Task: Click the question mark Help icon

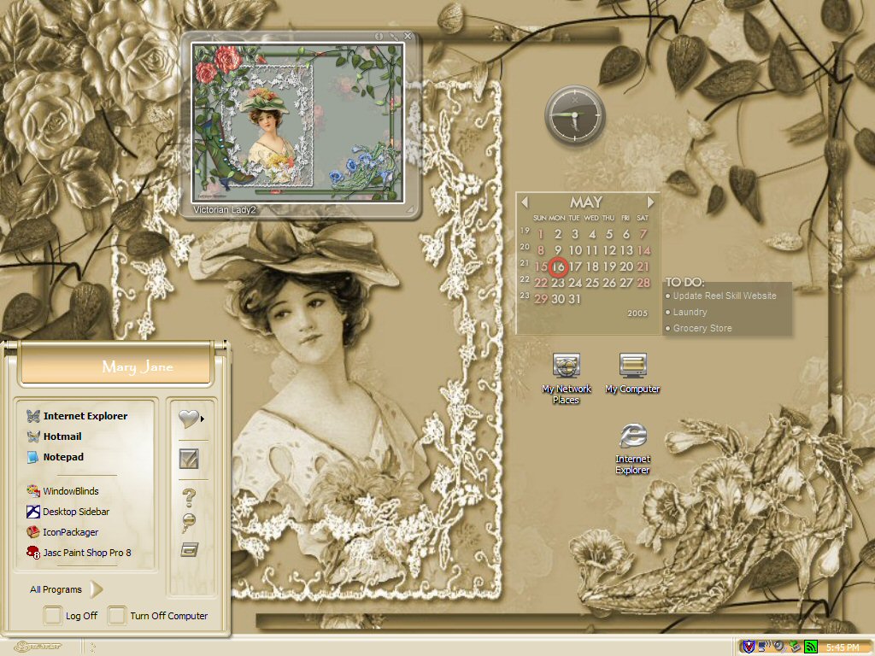Action: click(x=189, y=496)
